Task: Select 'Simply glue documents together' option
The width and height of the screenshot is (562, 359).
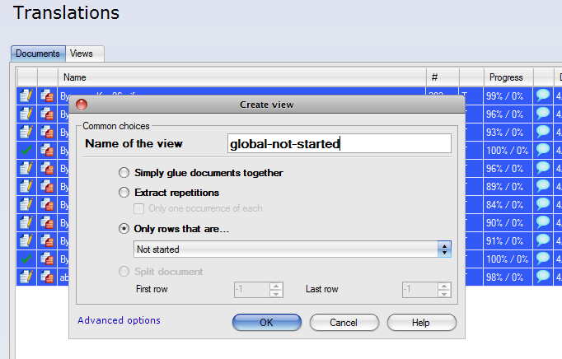Action: 124,173
